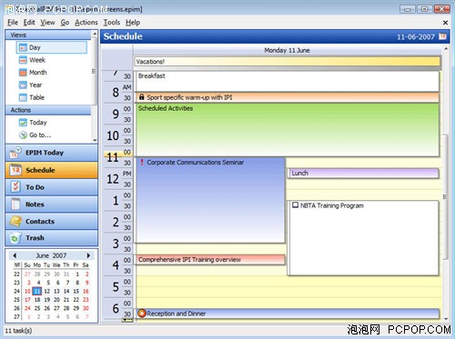The width and height of the screenshot is (455, 339).
Task: Switch to Week view icon
Action: (x=23, y=60)
